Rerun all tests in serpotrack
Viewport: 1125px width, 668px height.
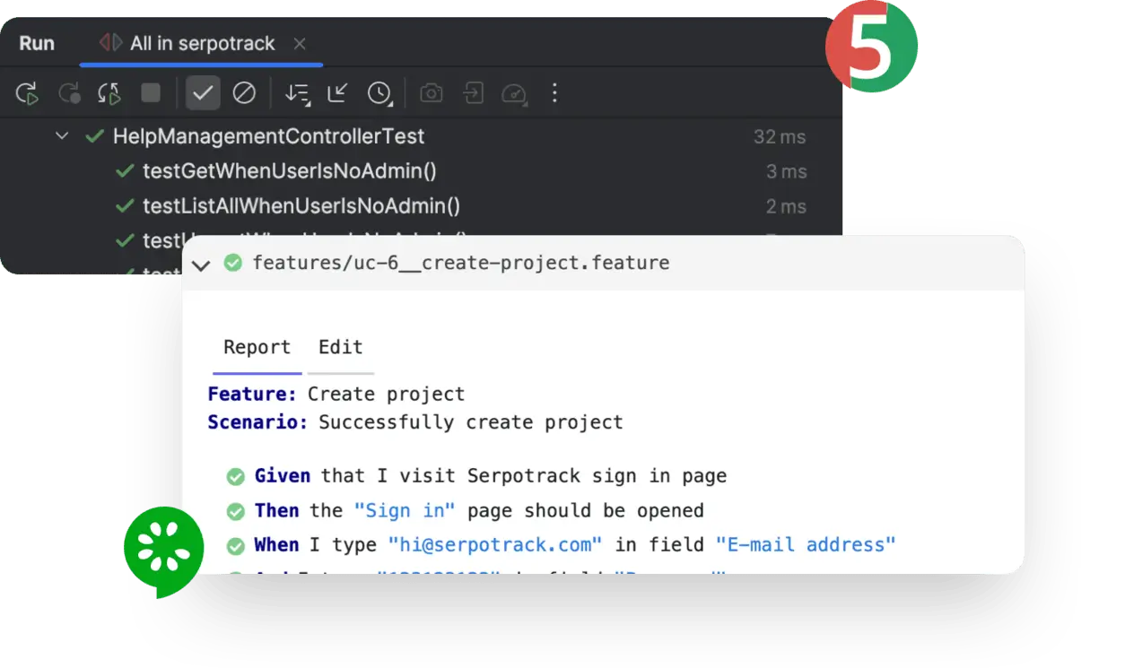pyautogui.click(x=27, y=92)
